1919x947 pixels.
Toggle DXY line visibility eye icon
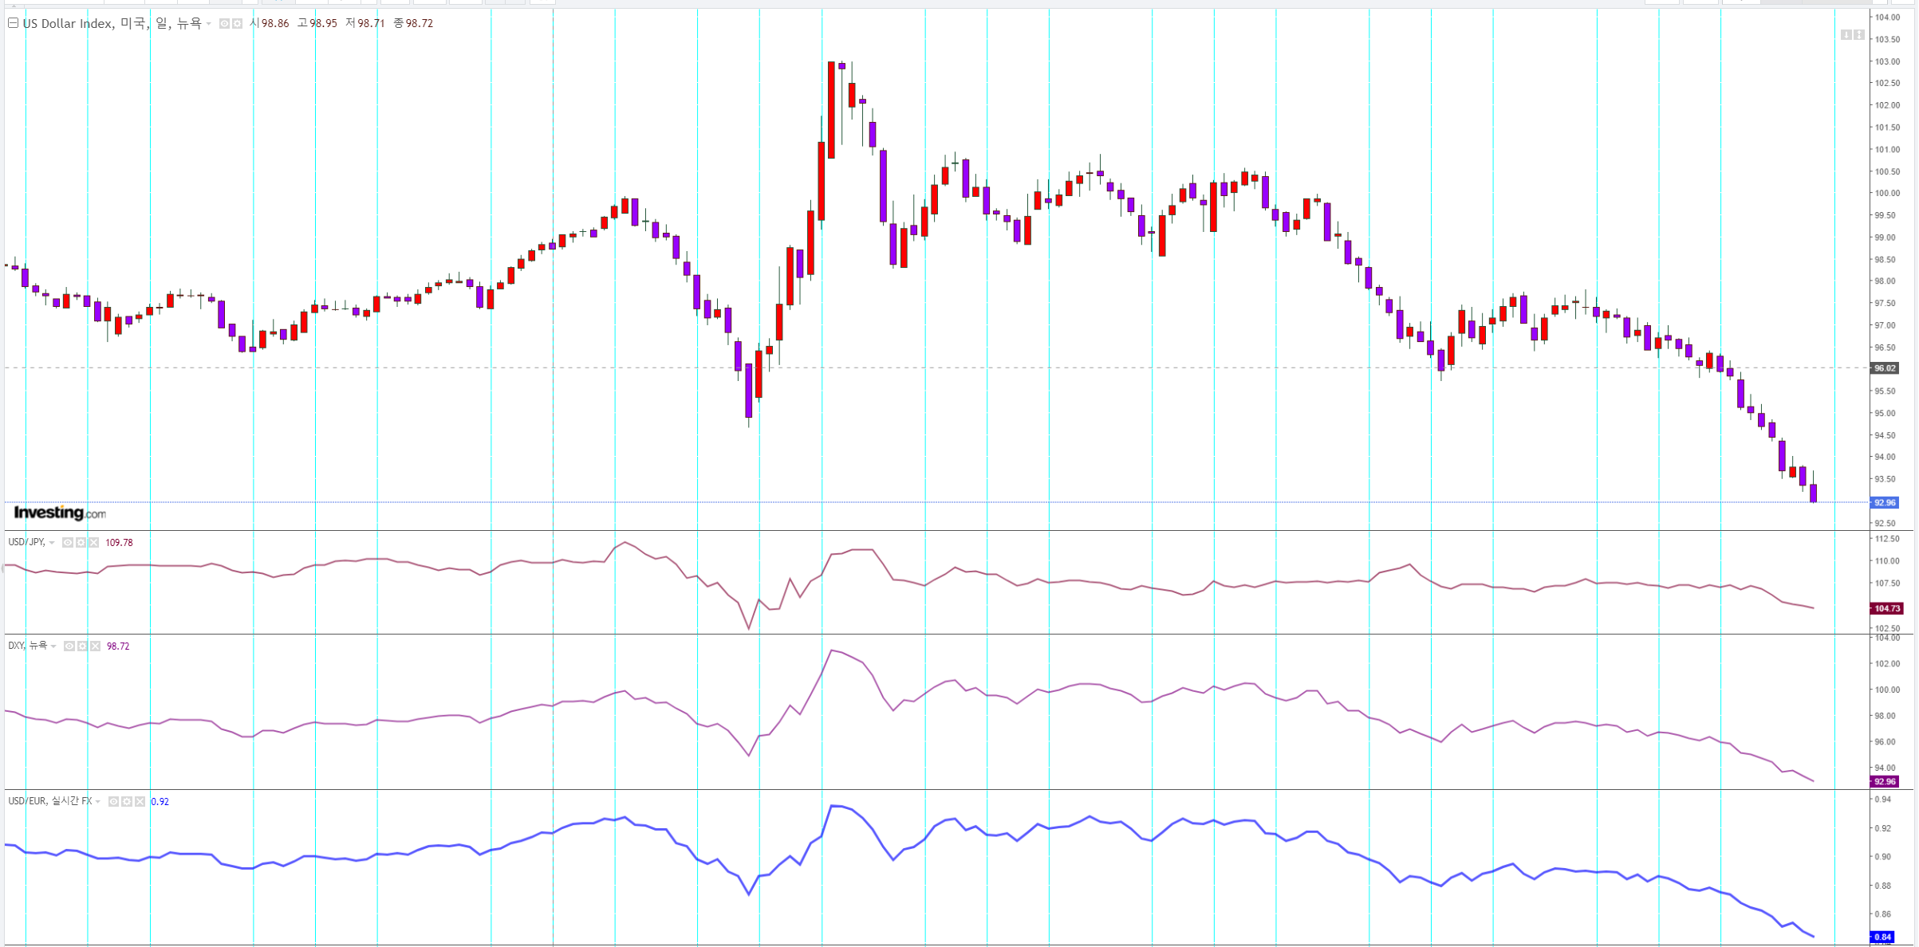[x=69, y=646]
